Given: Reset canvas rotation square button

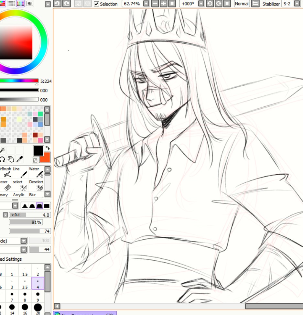Looking at the screenshot, I should click(x=227, y=4).
